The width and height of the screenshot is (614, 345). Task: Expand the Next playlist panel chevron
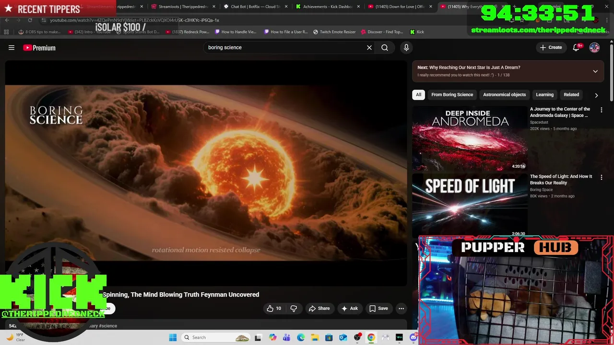click(595, 71)
